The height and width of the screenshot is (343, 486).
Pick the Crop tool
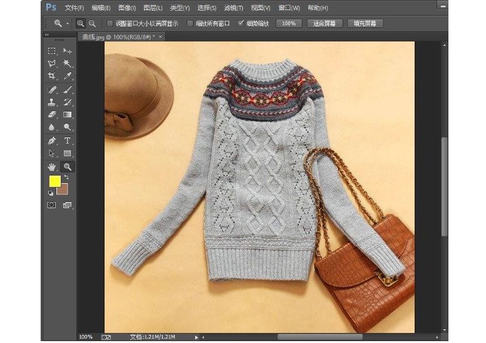52,76
